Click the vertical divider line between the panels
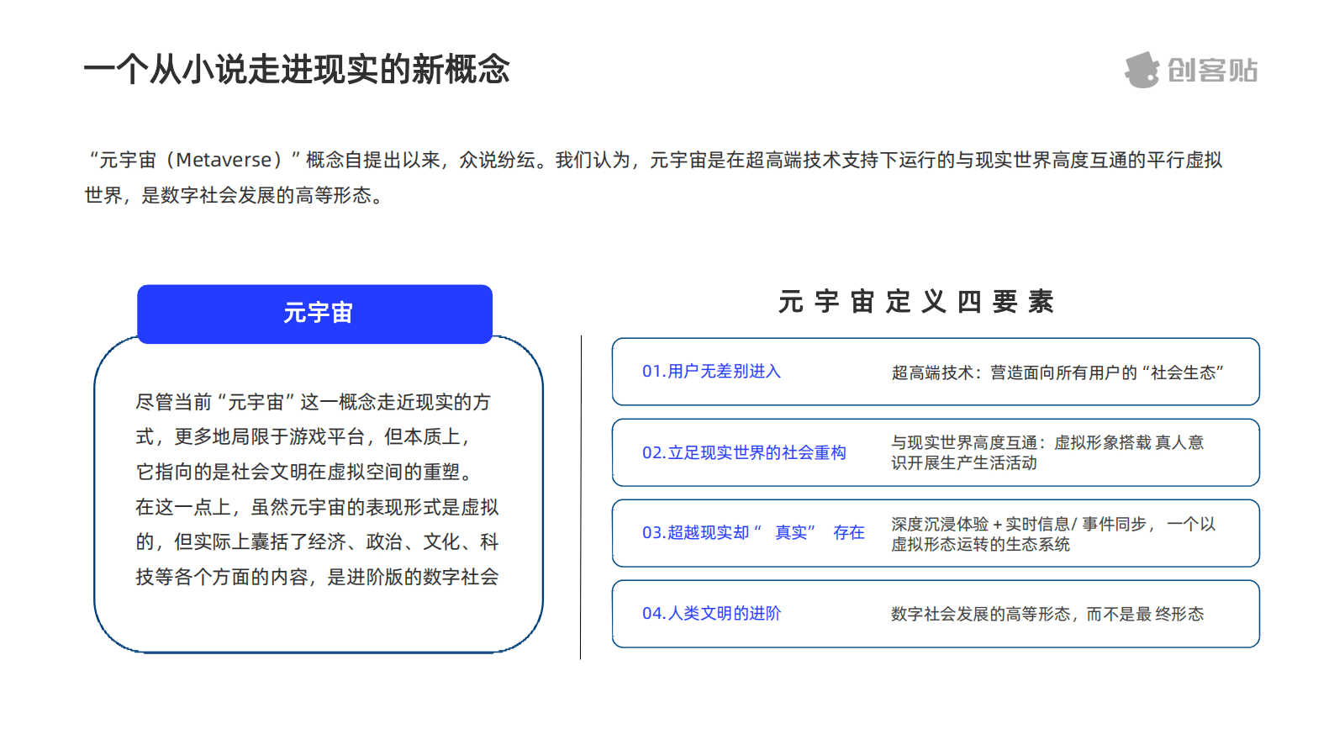 pos(581,496)
